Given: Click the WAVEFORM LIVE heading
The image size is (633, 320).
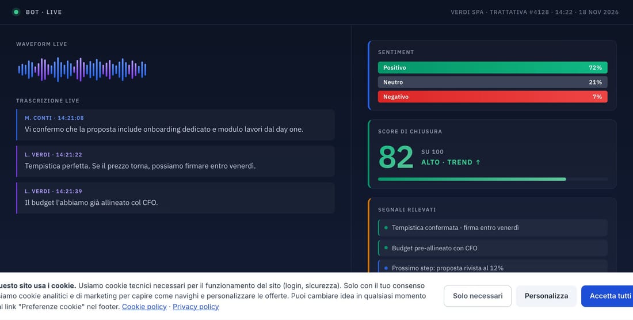Looking at the screenshot, I should coord(41,44).
